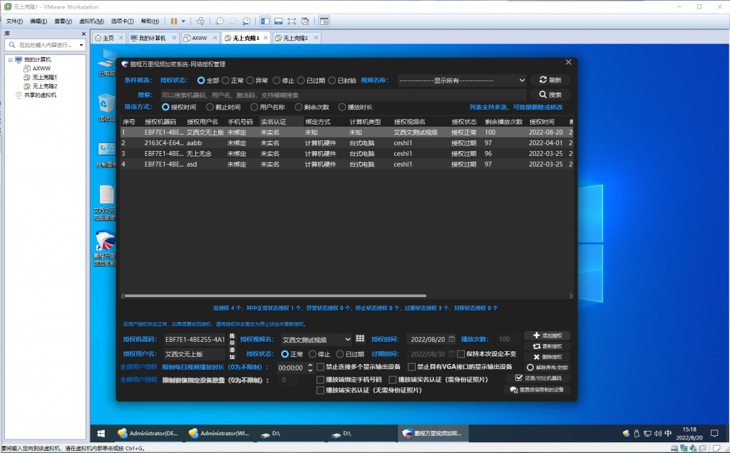Screen dimensions: 730x453
Task: Collapse 我的计算机 tree node
Action: [x=11, y=60]
